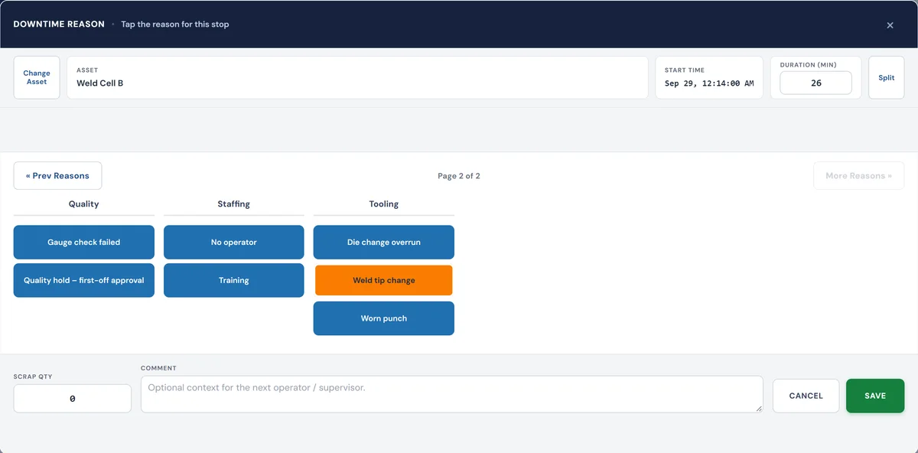Split the downtime event
918x453 pixels.
click(886, 77)
